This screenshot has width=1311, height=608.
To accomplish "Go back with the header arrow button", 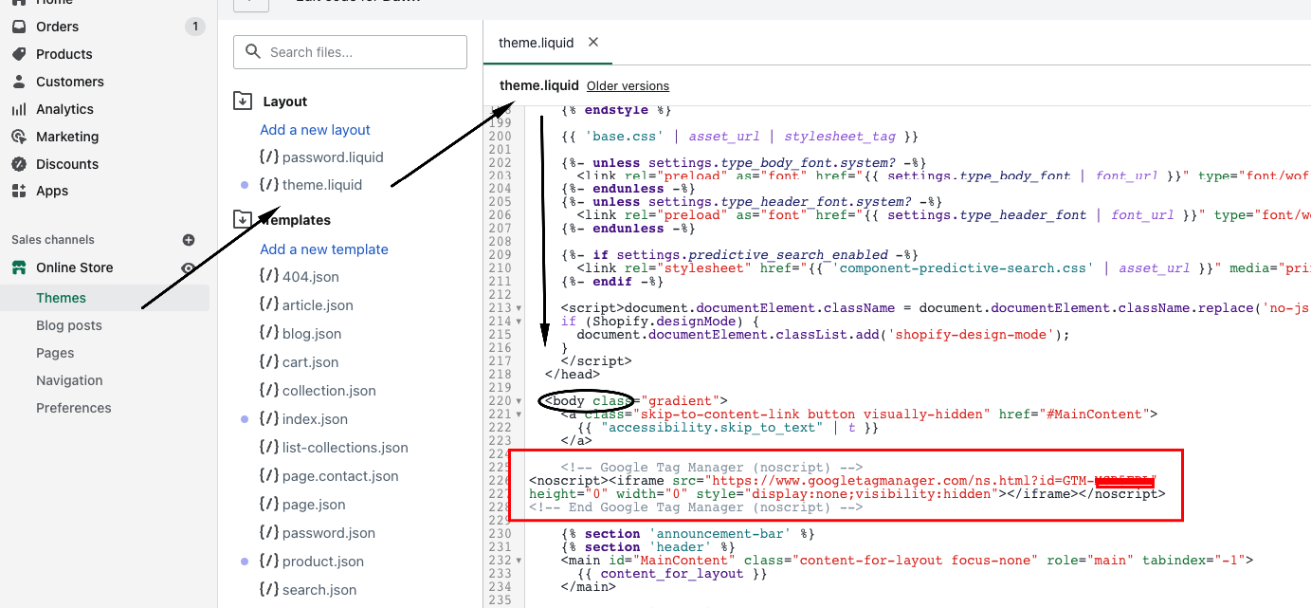I will tap(250, 4).
